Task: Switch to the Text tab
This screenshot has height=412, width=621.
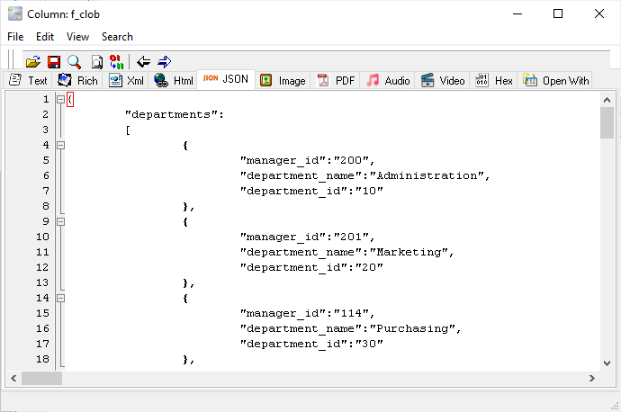Action: (x=28, y=80)
